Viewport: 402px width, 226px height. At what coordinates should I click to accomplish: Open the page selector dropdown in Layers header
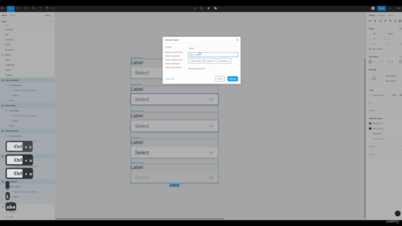[x=48, y=15]
